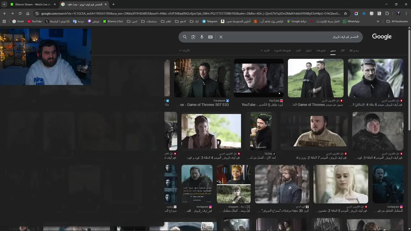Click the address bar URL
Image resolution: width=411 pixels, height=231 pixels.
pos(191,13)
